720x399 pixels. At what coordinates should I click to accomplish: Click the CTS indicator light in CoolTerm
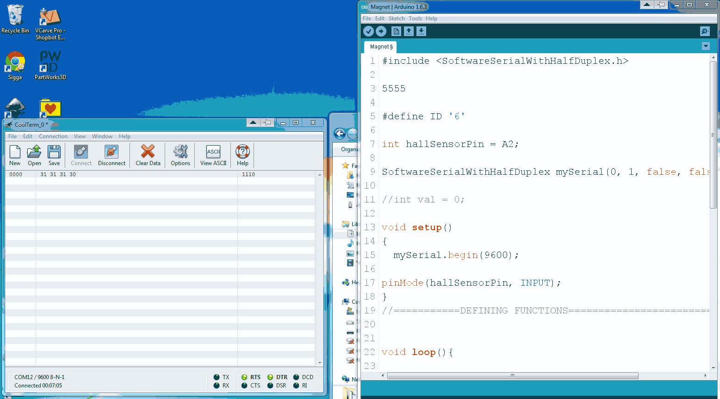(x=244, y=386)
